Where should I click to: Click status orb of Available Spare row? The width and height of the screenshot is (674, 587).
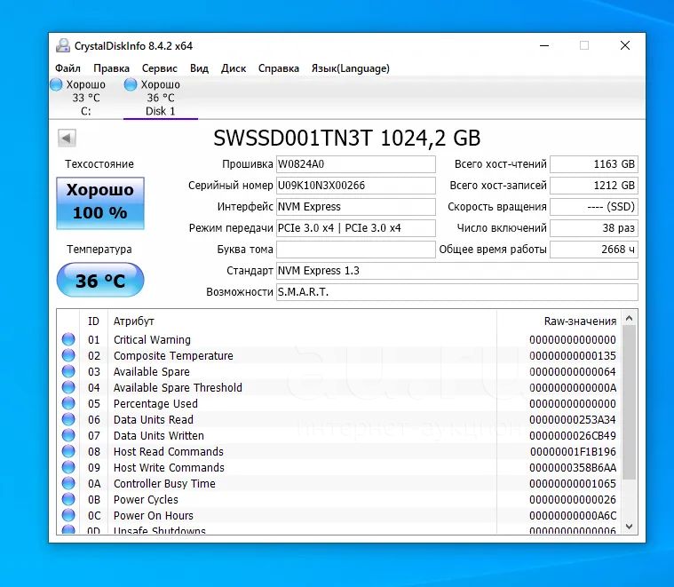click(68, 371)
